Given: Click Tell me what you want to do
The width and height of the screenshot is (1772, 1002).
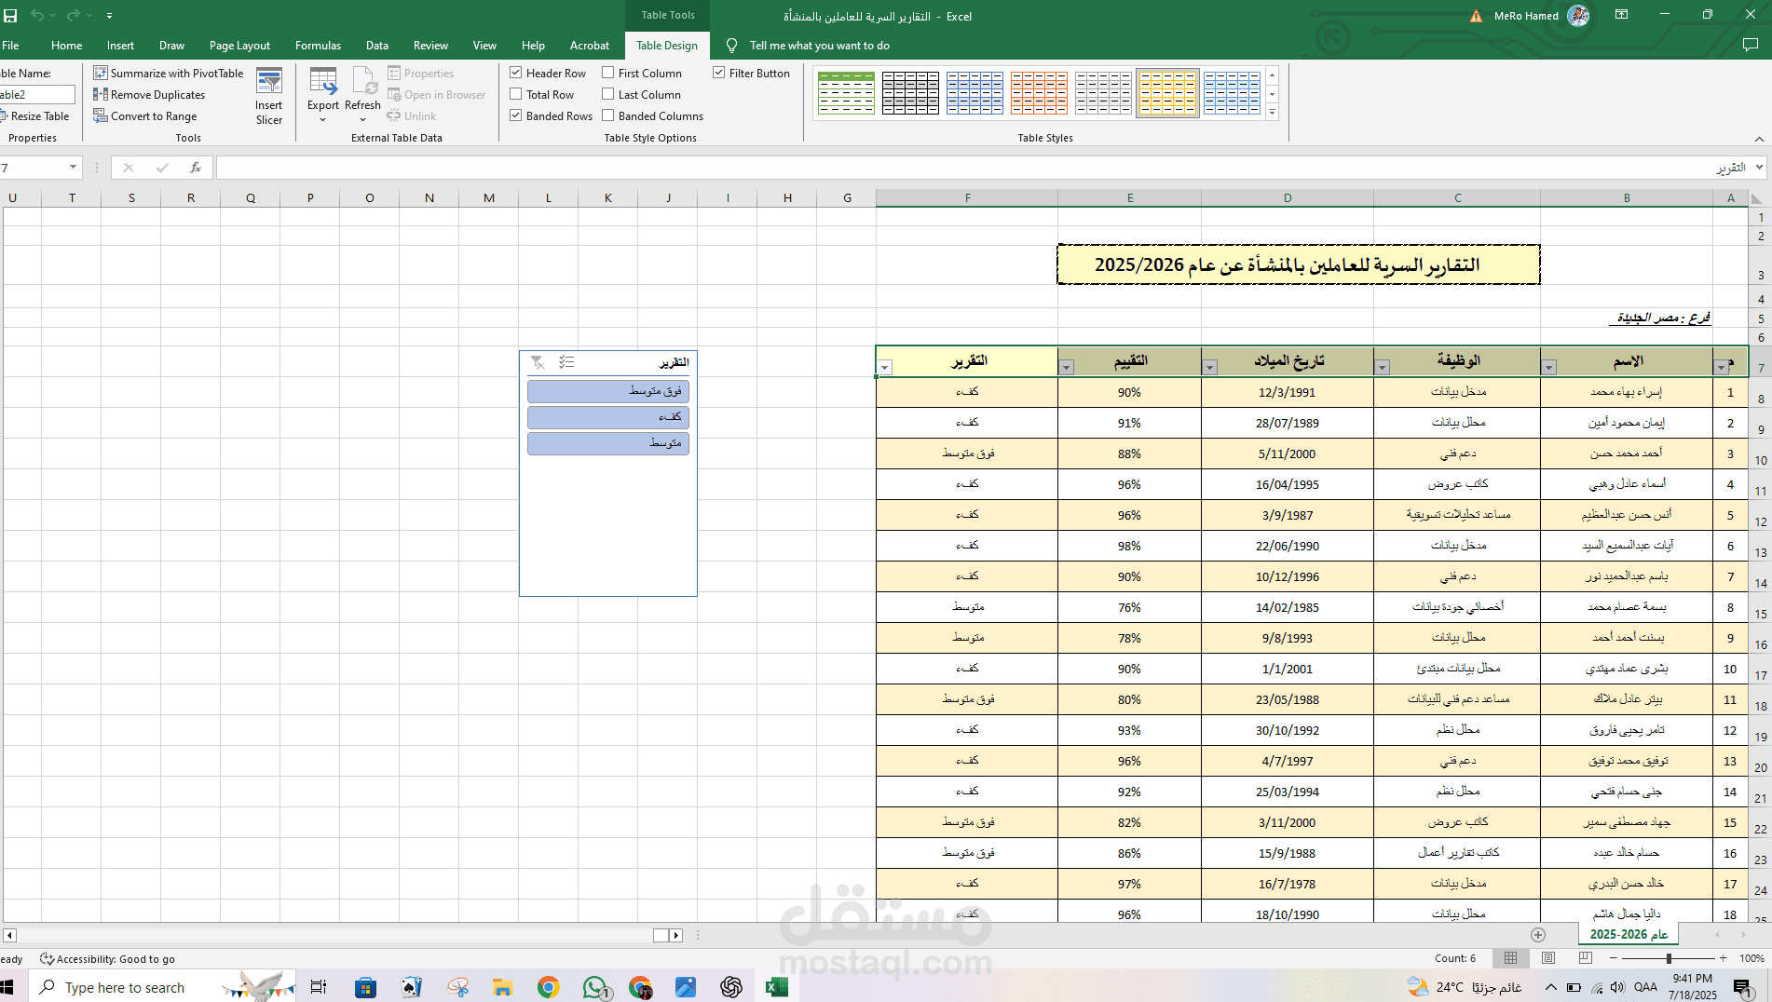Looking at the screenshot, I should pyautogui.click(x=819, y=45).
